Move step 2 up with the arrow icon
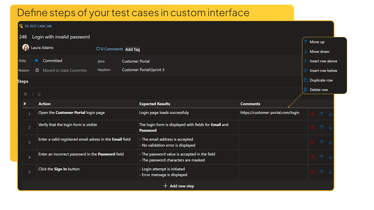374x210 pixels. point(321,127)
